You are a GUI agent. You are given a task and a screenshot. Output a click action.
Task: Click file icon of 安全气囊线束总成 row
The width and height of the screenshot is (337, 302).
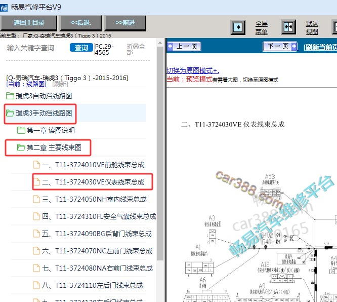click(x=36, y=216)
